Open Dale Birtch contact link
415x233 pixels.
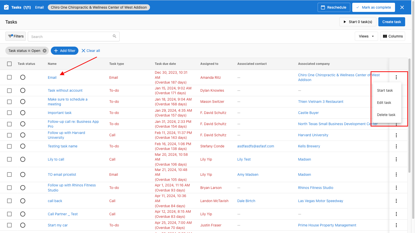point(246,201)
